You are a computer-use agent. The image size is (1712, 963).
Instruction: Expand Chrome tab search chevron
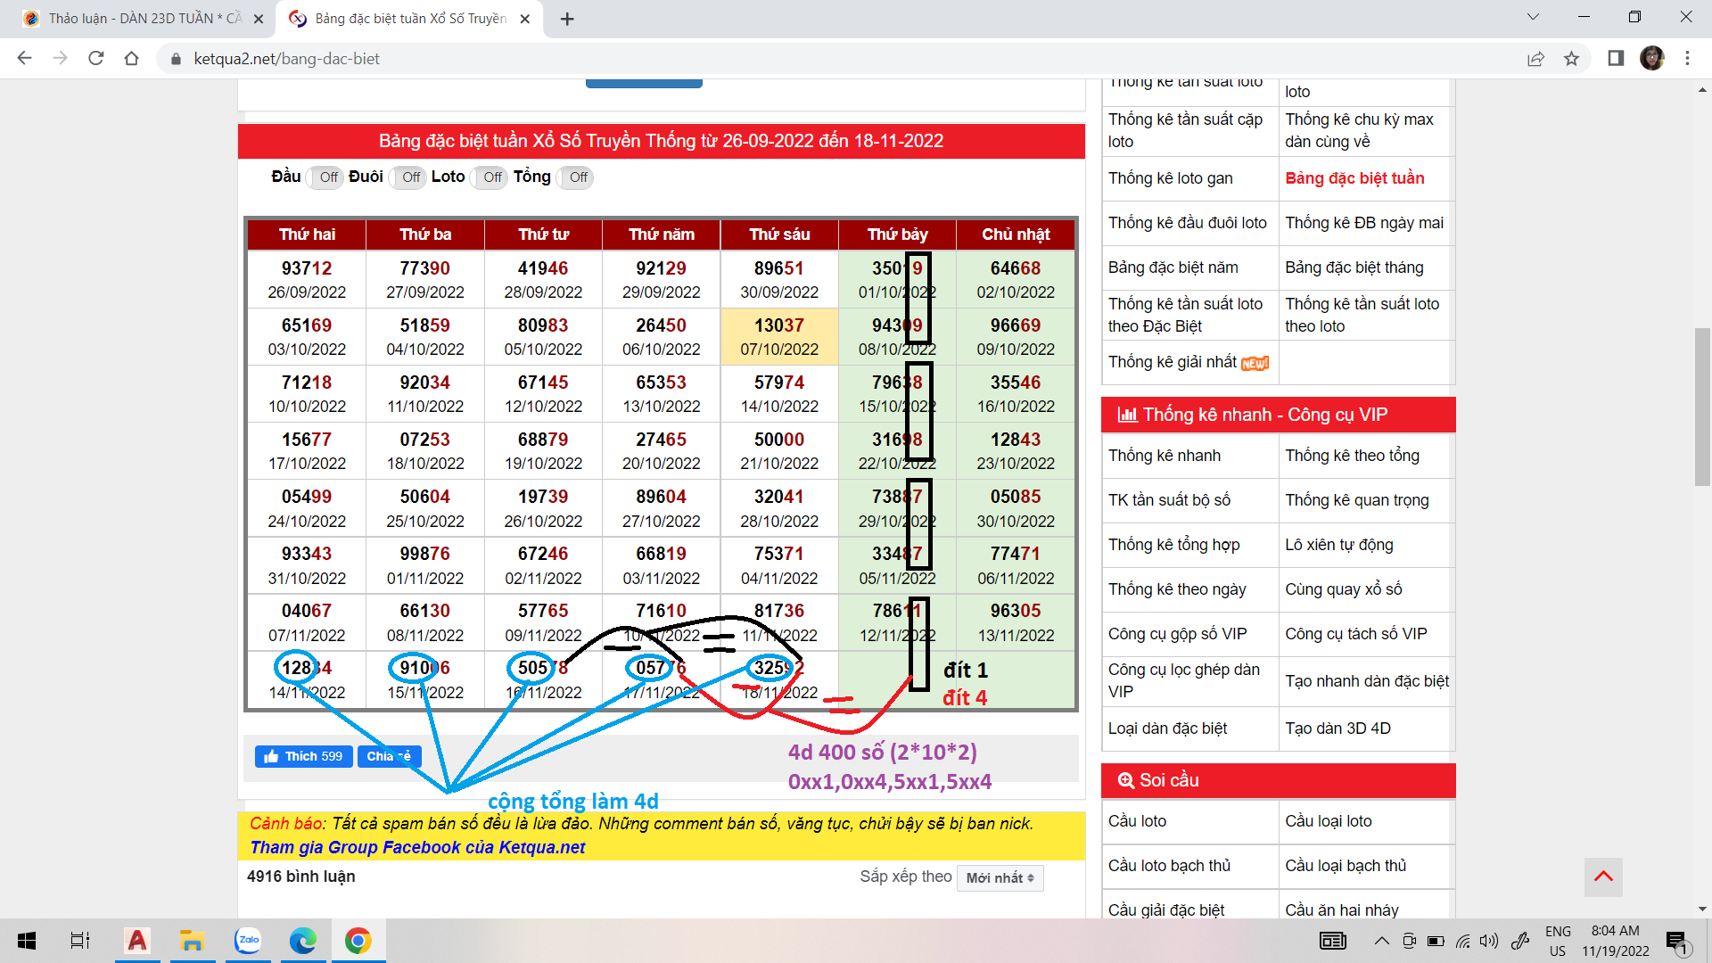(x=1532, y=17)
